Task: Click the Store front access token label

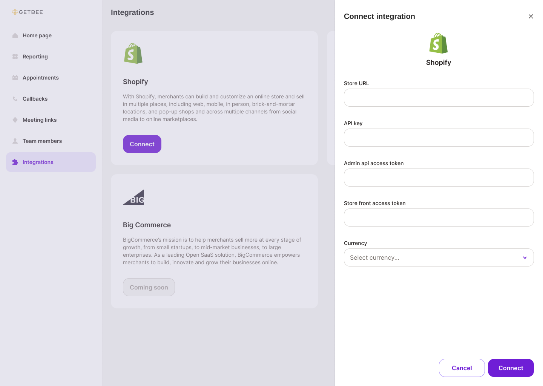Action: pos(375,203)
